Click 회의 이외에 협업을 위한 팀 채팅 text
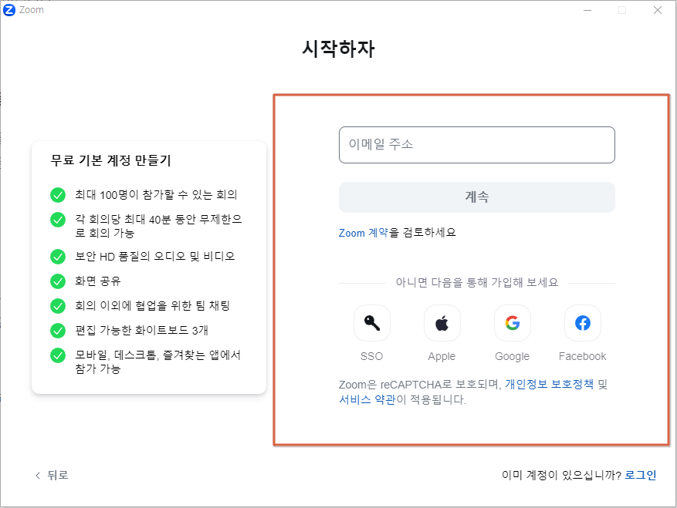Viewport: 677px width, 508px height. 152,306
